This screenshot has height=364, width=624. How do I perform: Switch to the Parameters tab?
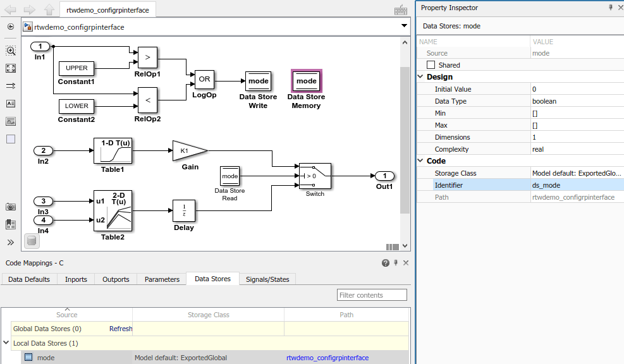161,279
